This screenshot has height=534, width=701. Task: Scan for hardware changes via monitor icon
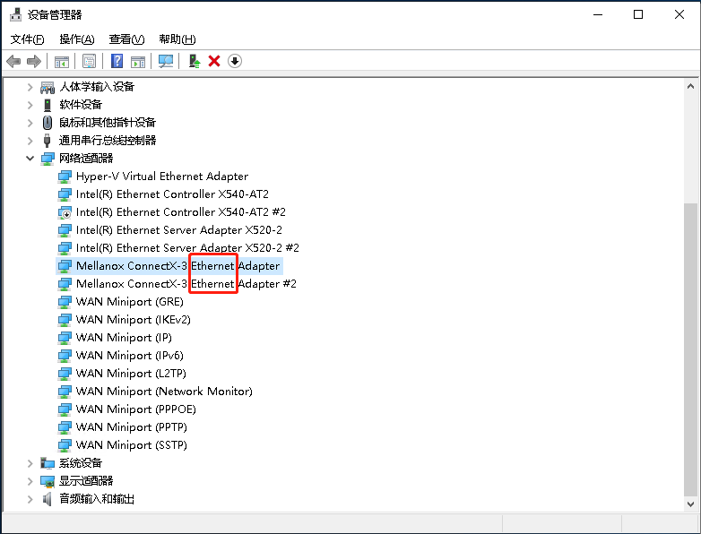166,61
